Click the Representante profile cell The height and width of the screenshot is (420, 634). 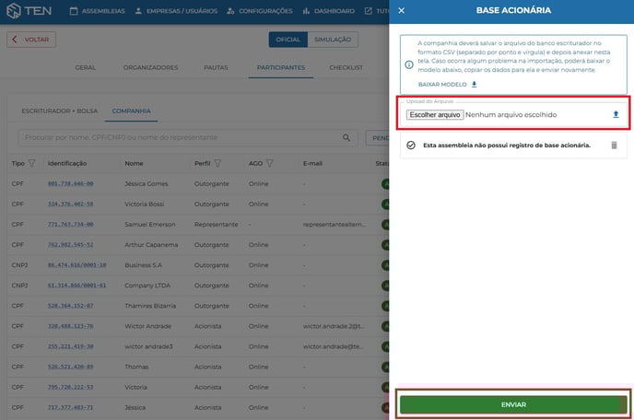click(x=216, y=225)
